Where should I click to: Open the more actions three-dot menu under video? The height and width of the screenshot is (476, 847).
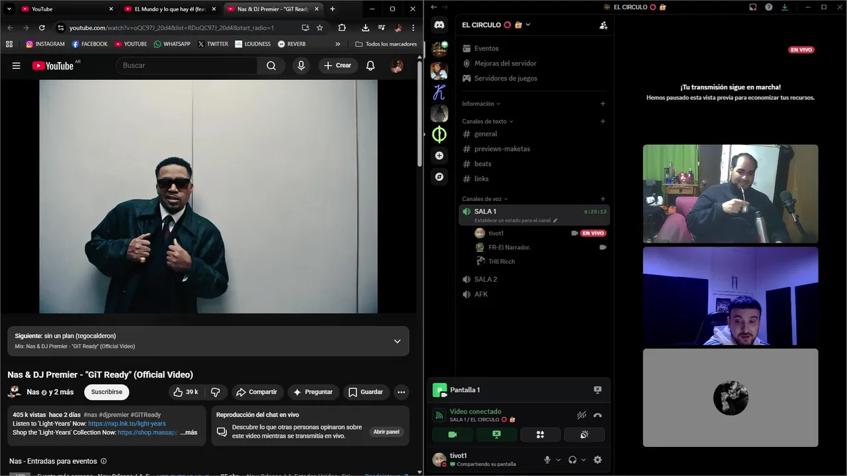tap(401, 392)
